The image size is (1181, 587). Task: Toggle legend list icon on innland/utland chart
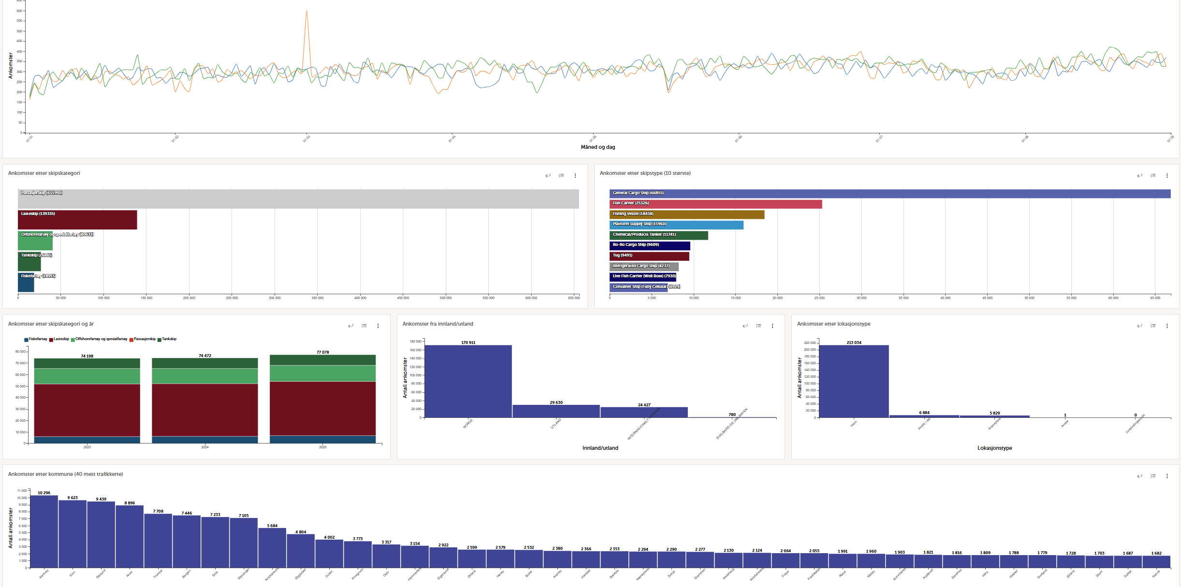pyautogui.click(x=758, y=326)
